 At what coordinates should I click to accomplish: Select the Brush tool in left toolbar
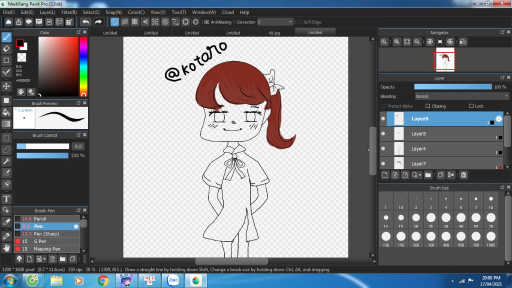[x=6, y=37]
